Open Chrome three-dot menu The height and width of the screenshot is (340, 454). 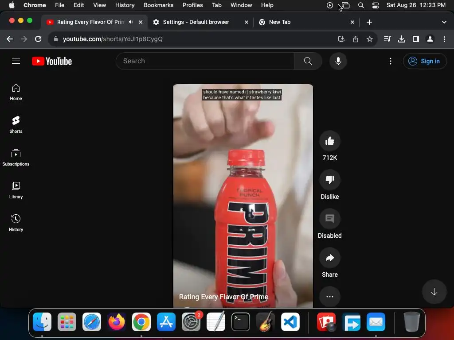tap(444, 39)
